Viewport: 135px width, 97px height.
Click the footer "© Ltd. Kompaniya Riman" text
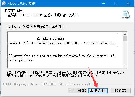tap(47, 84)
